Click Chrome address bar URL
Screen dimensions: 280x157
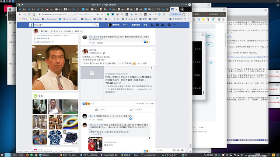click(67, 14)
